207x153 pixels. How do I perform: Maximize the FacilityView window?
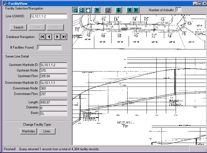coord(200,4)
